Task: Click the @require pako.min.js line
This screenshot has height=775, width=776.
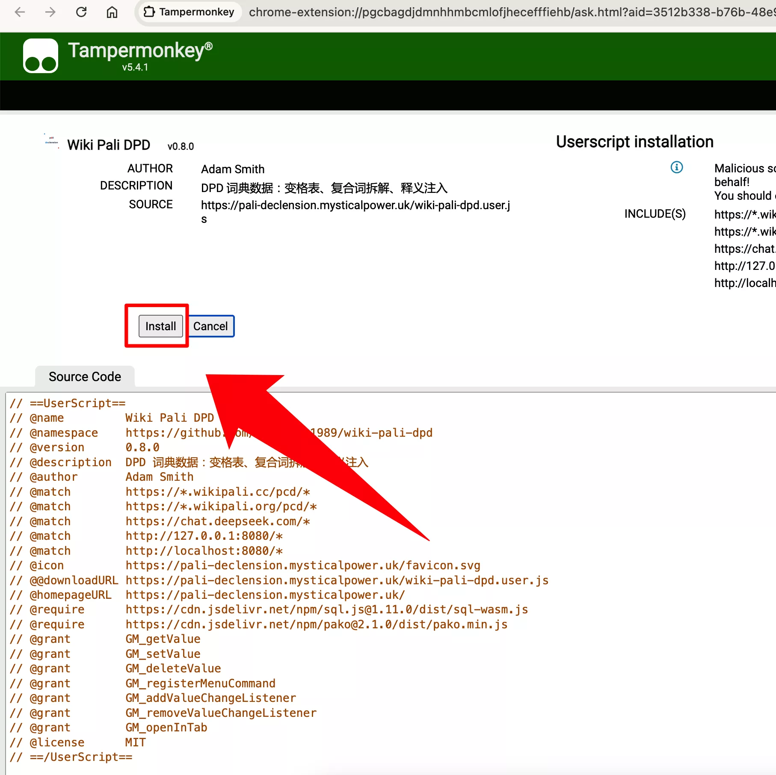Action: coord(258,624)
